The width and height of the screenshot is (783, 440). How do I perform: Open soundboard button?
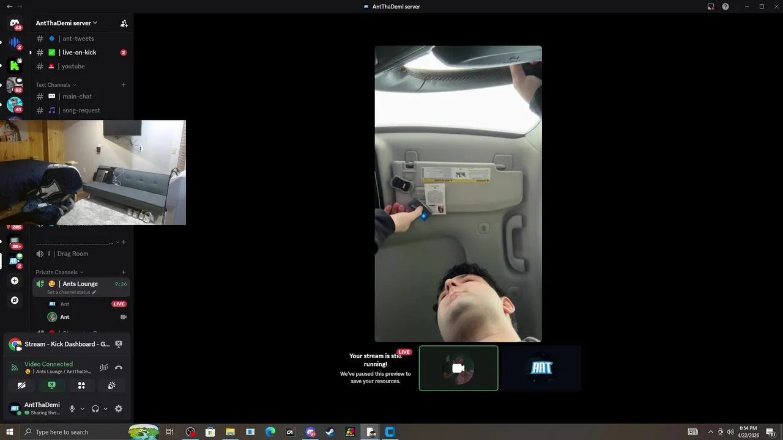tap(112, 386)
